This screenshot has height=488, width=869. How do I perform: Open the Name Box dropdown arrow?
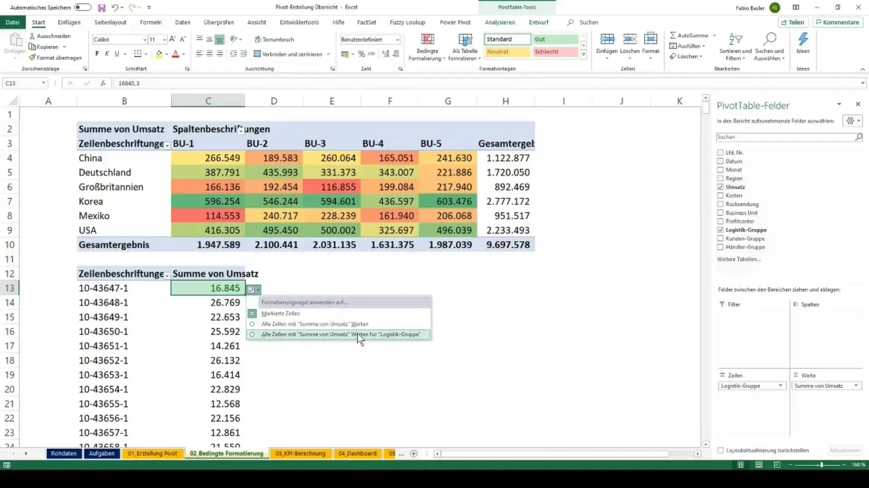43,83
